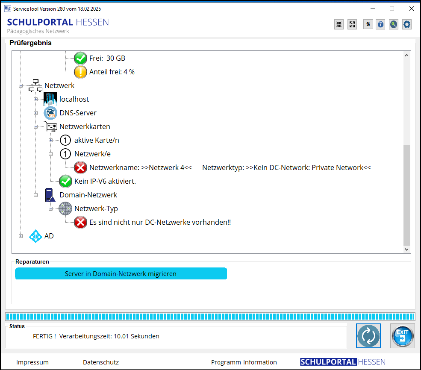Screen dimensions: 421x370
Task: Click the localhost server icon
Action: [x=50, y=99]
